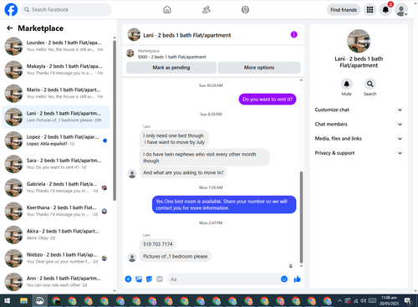
Task: Click Mark as pending button
Action: pos(171,68)
